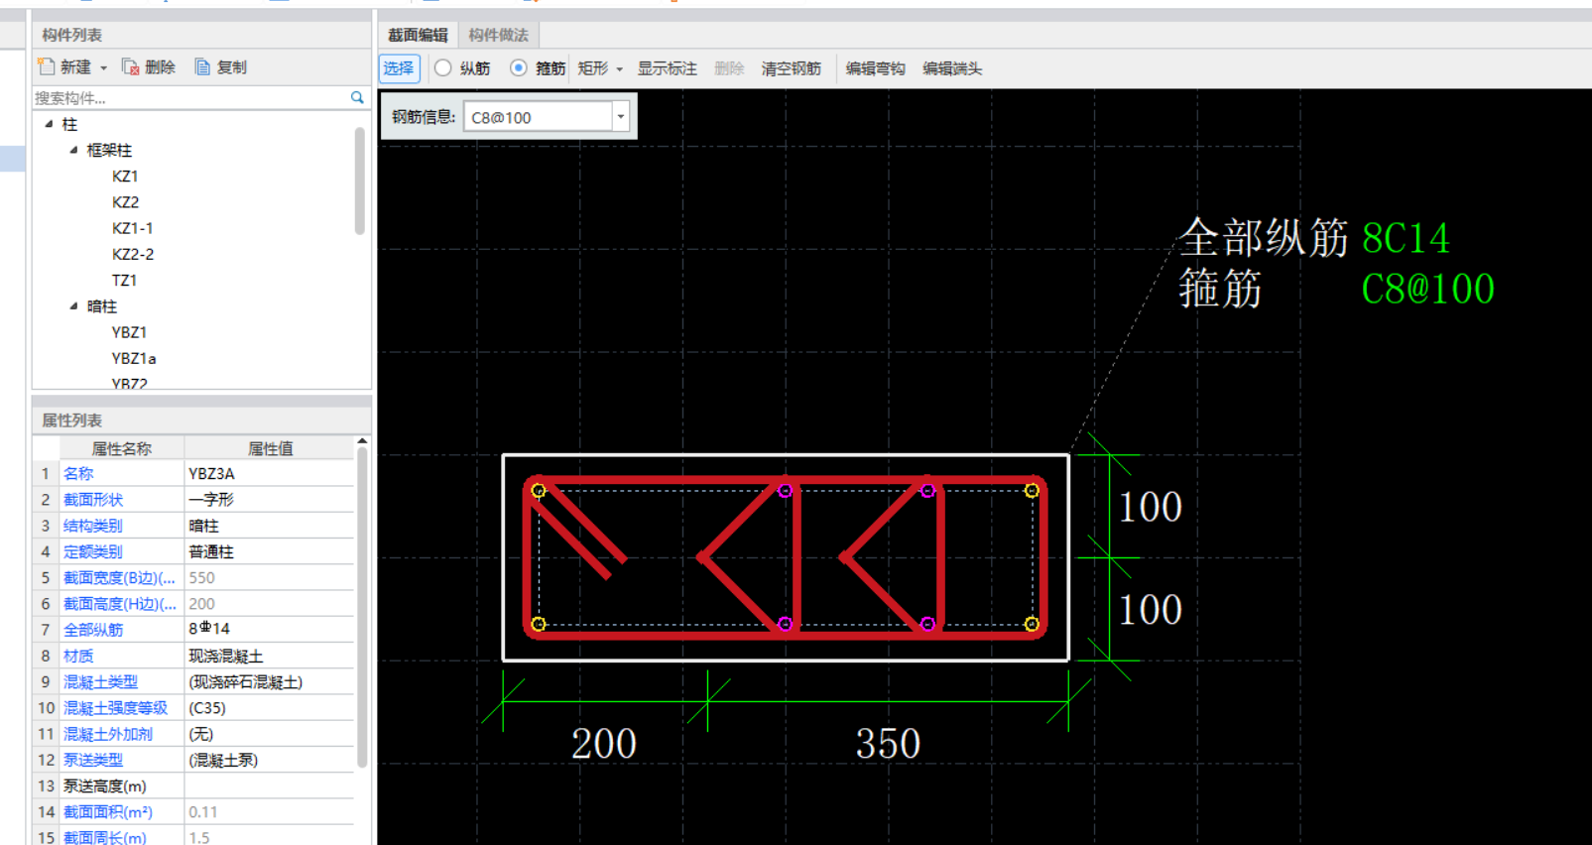The image size is (1592, 845).
Task: Click the 新建 new component icon
Action: [47, 66]
